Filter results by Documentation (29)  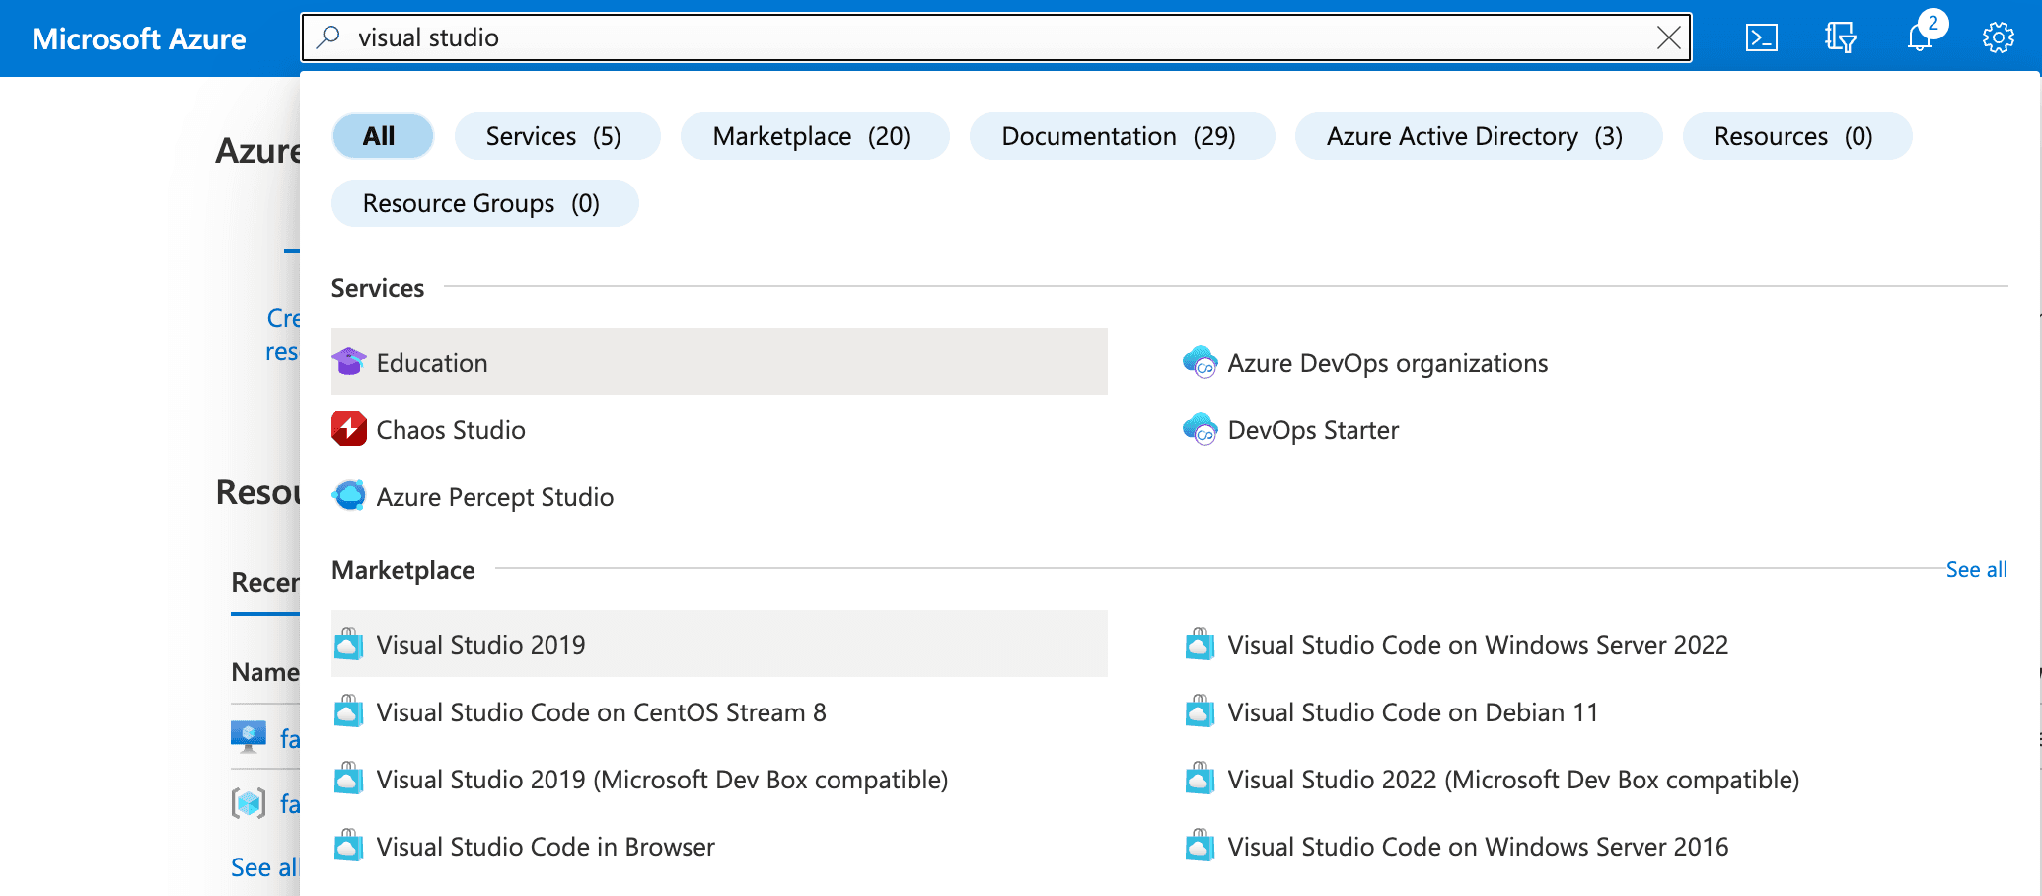coord(1122,136)
